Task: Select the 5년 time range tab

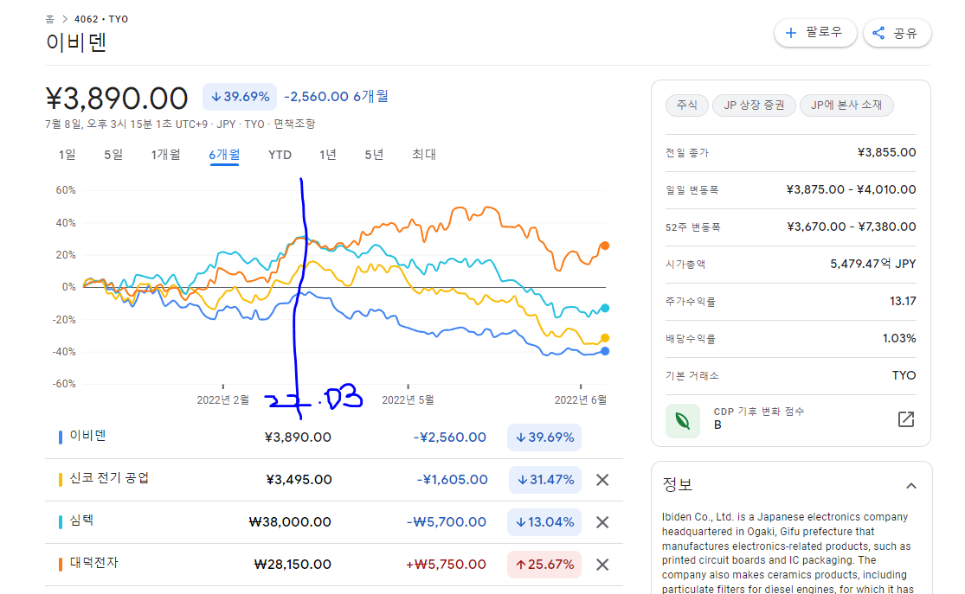Action: pyautogui.click(x=374, y=155)
